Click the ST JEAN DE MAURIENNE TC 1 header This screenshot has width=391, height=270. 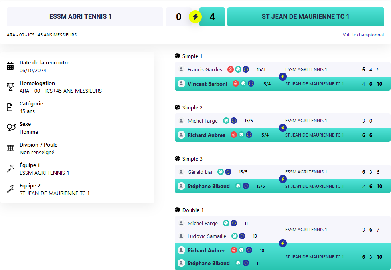pos(306,17)
